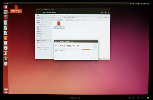Viewport: 153px width, 100px height.
Task: Open the Ubuntu Dash home launcher icon
Action: pos(6,7)
